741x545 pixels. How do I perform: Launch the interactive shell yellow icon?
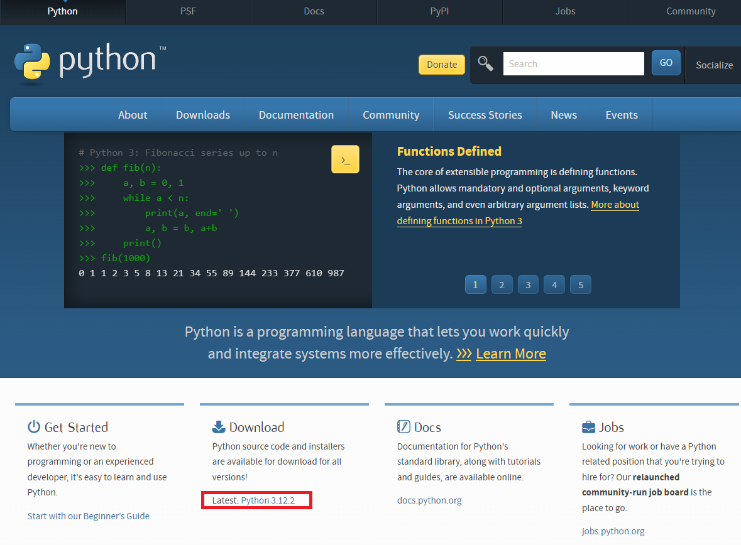pos(345,159)
